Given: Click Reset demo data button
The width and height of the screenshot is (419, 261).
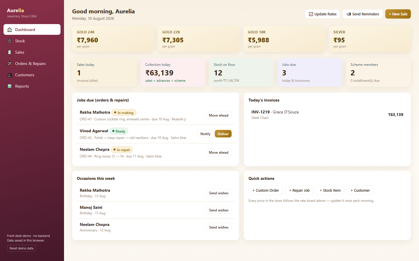Looking at the screenshot, I should [x=22, y=248].
